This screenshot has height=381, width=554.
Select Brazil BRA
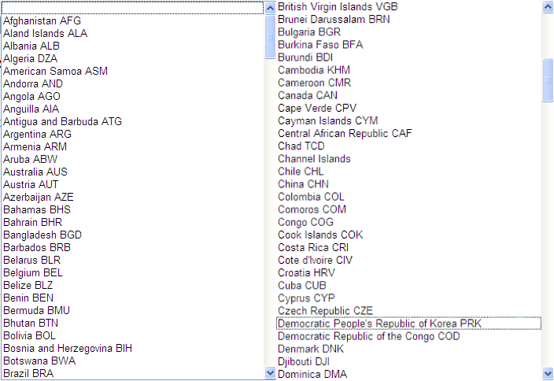28,374
